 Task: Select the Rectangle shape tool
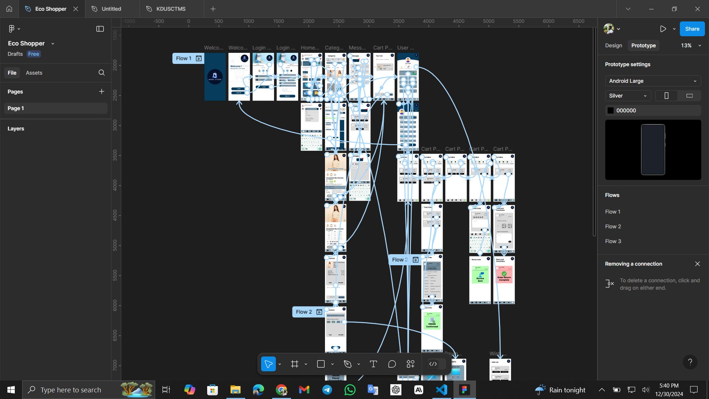(x=321, y=364)
